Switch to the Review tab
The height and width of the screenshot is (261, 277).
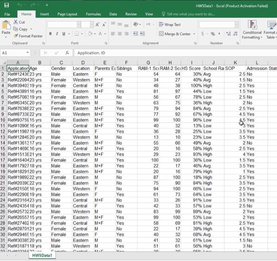coord(131,14)
